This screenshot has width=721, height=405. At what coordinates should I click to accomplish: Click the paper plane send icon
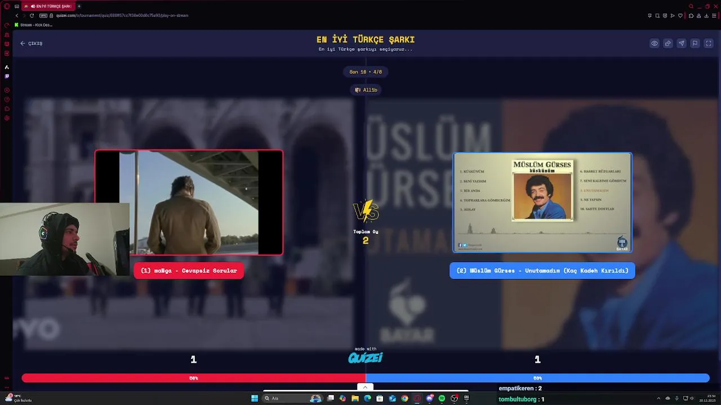click(x=682, y=43)
